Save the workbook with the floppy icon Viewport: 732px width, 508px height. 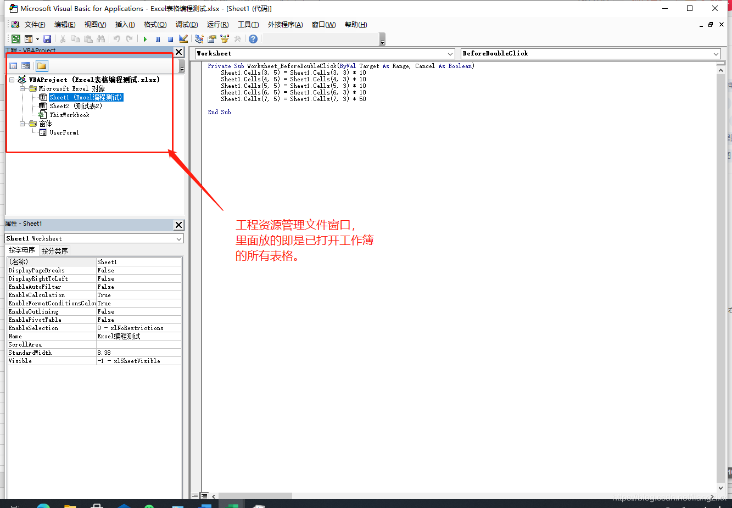click(47, 39)
